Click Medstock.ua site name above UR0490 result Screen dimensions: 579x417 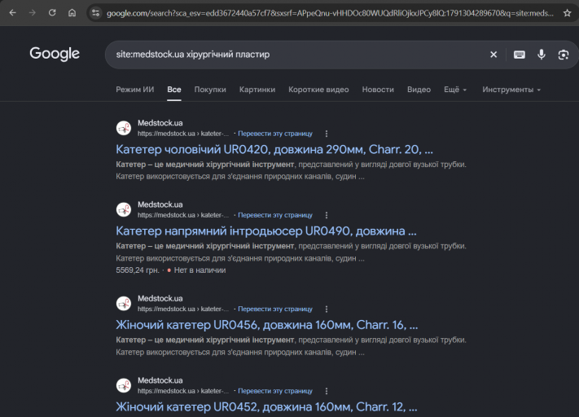coord(160,204)
